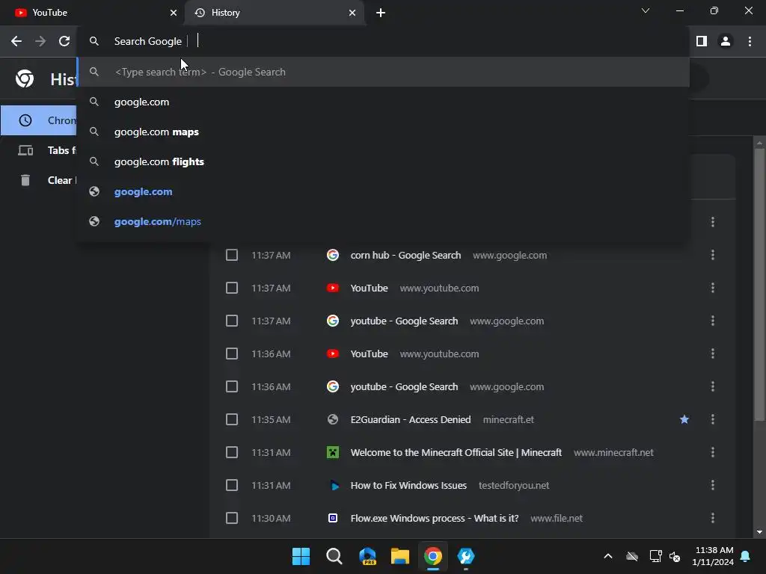Choose the 'Type search term - Google Search' suggestion
This screenshot has height=574, width=766.
click(x=383, y=72)
